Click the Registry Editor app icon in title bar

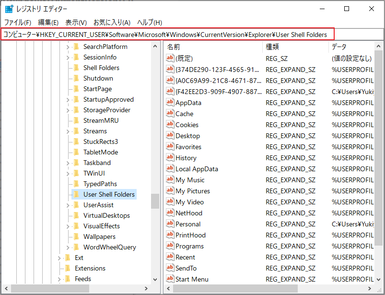tap(9, 9)
